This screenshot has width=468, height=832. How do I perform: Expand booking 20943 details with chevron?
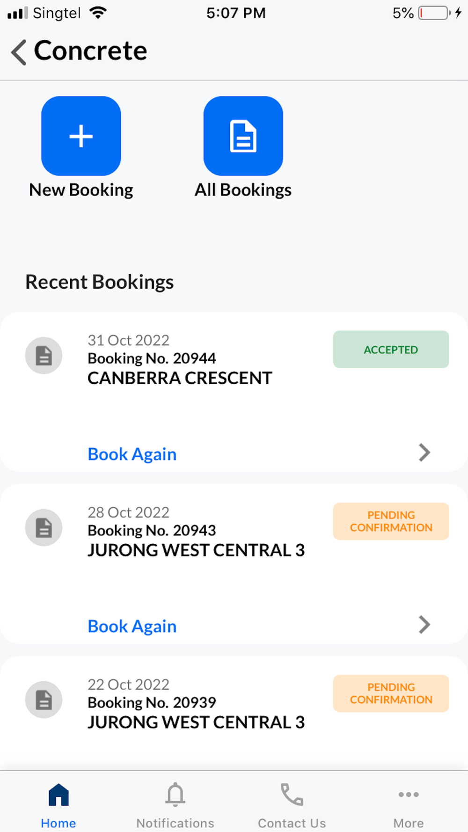click(x=424, y=625)
